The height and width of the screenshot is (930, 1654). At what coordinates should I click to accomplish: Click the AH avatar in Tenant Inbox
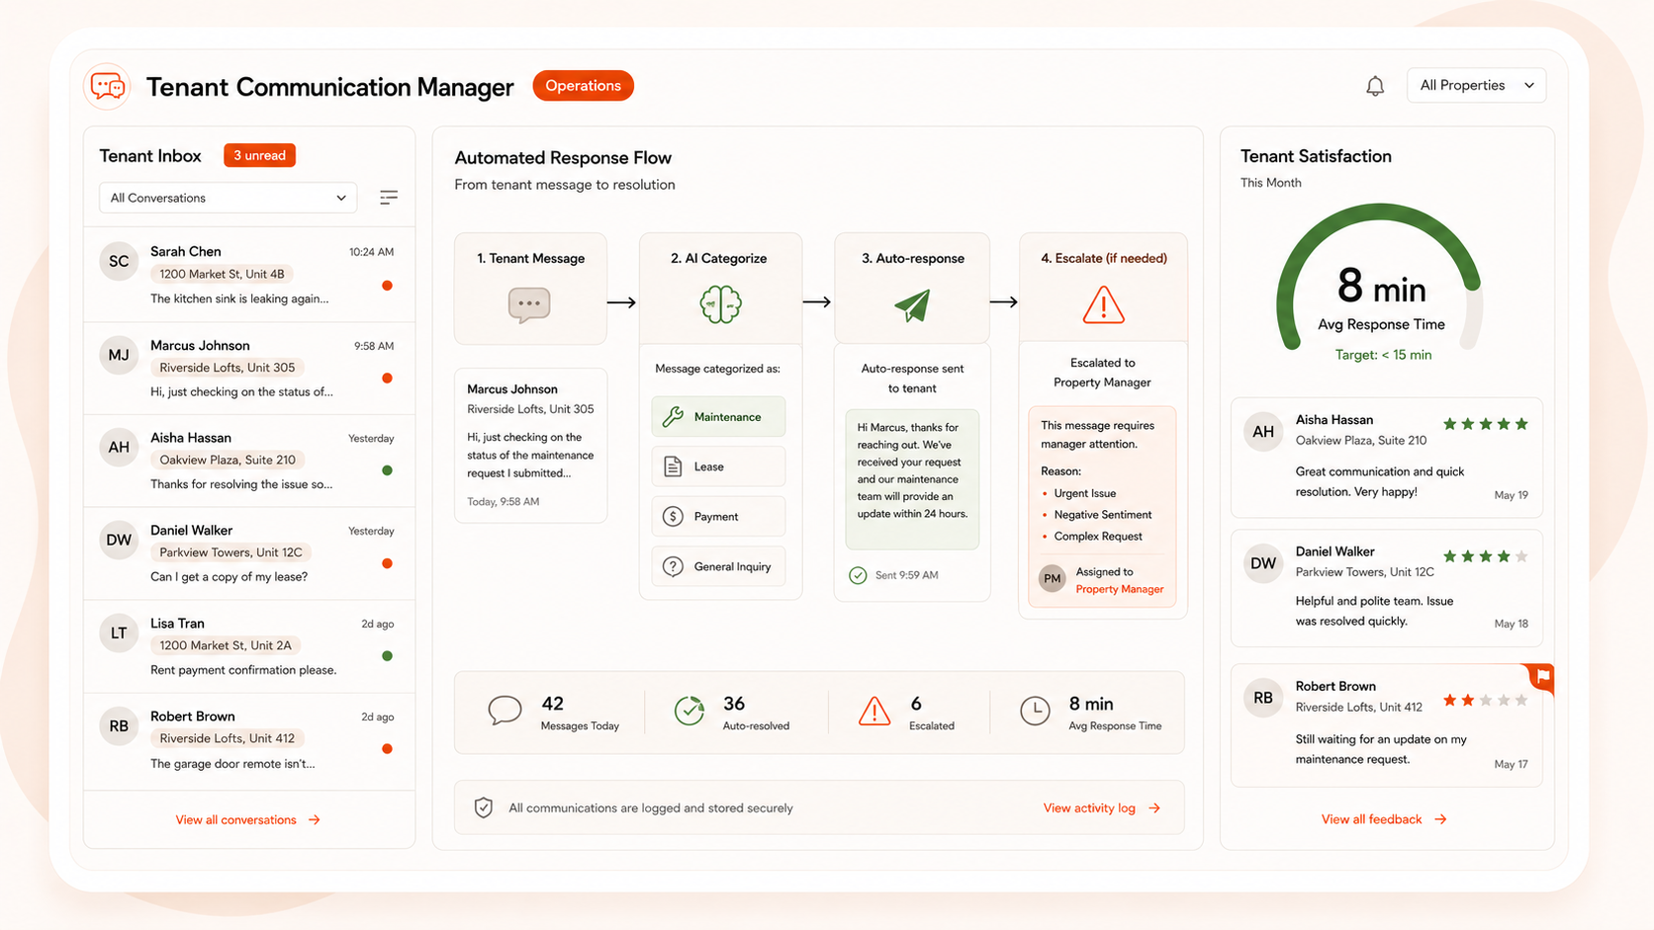click(x=119, y=448)
